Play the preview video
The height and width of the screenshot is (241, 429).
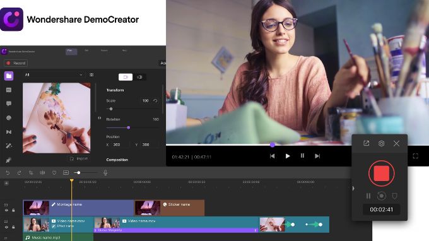click(288, 156)
